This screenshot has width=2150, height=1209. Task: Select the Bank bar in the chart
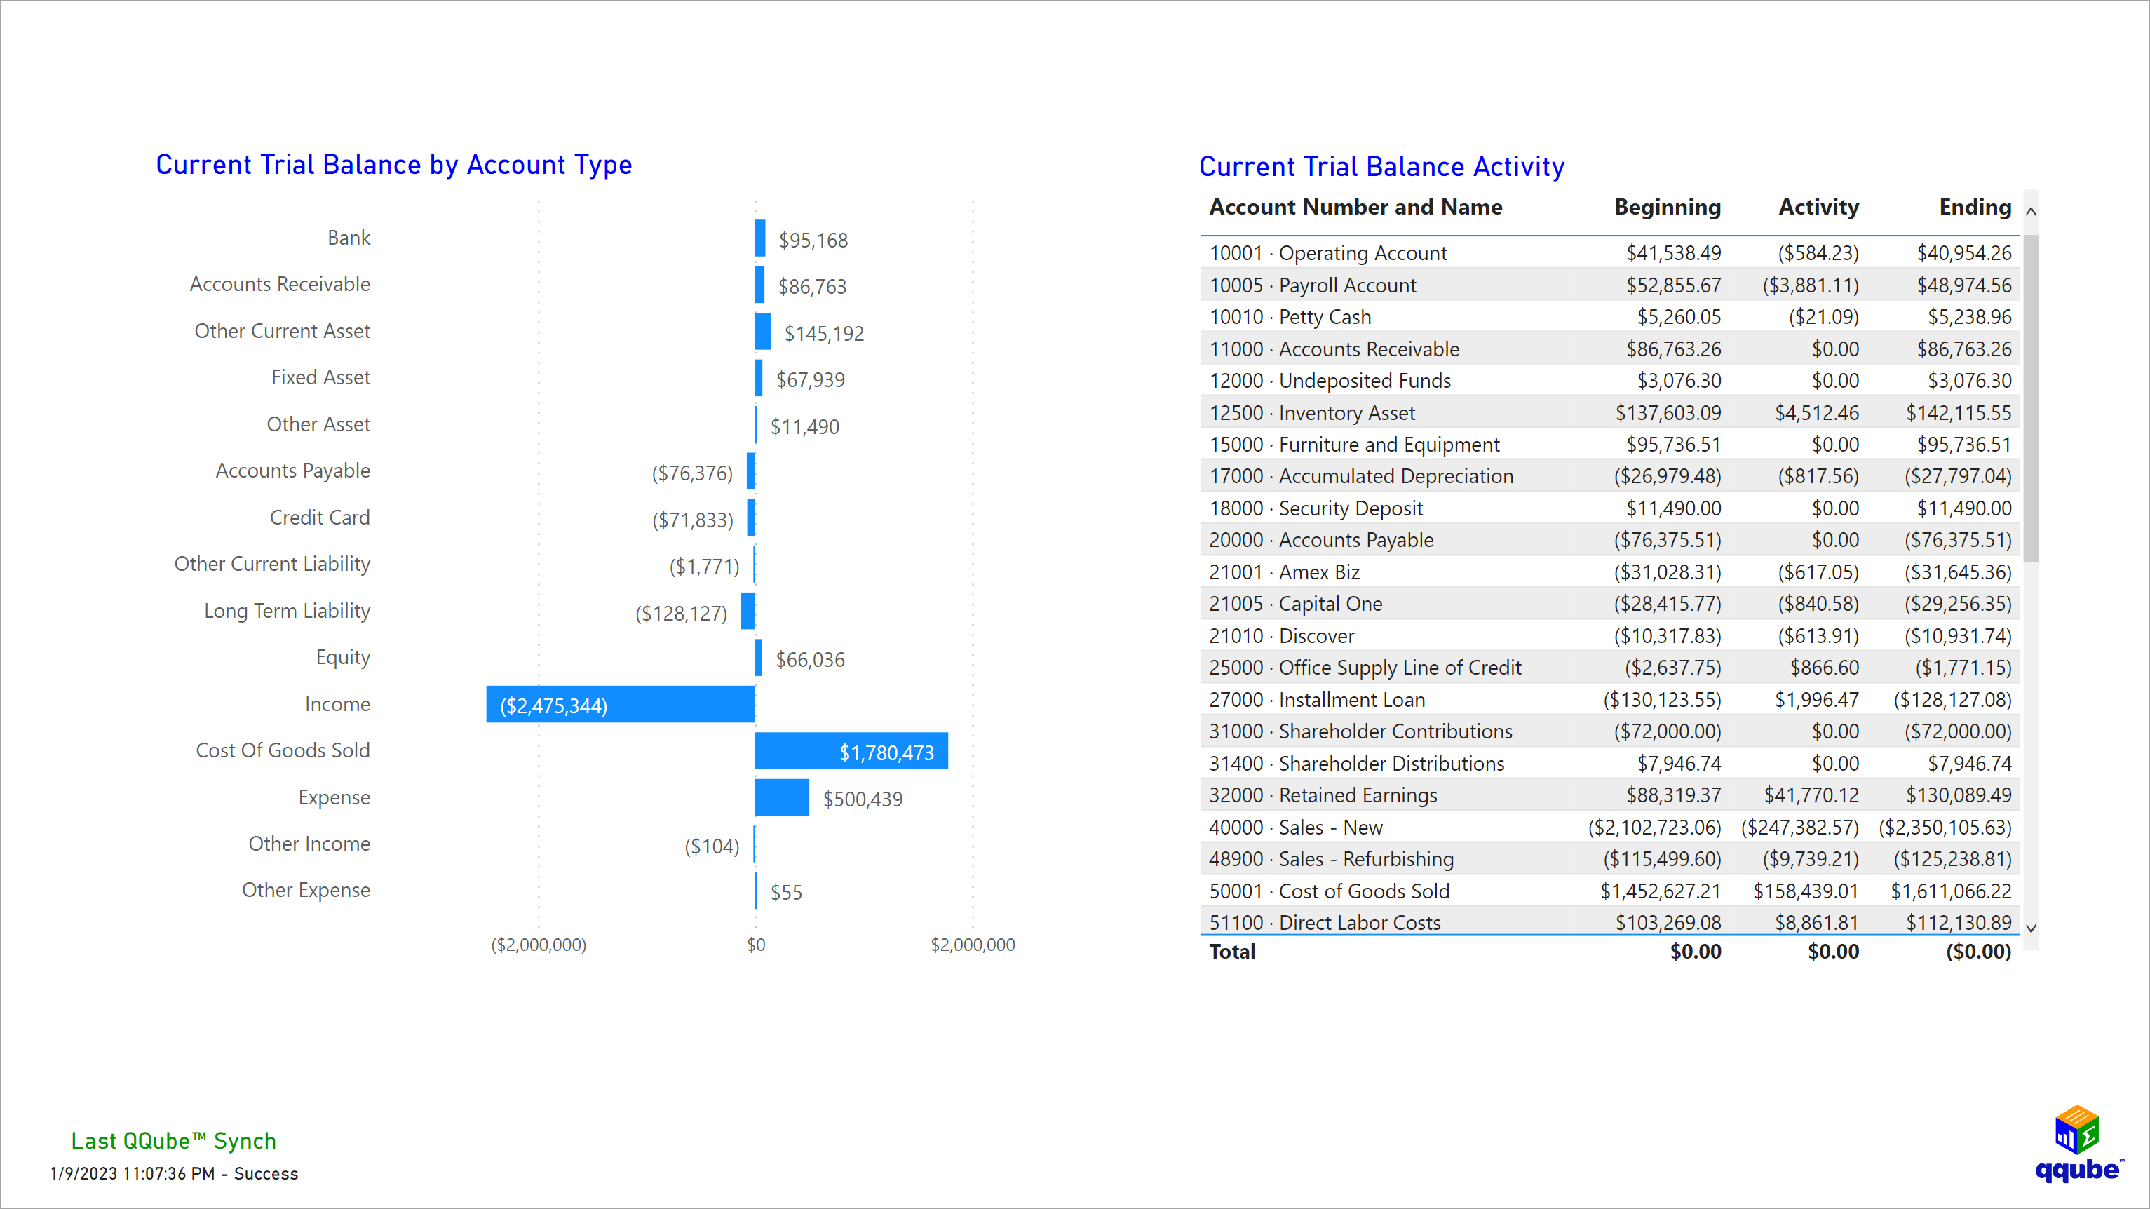tap(759, 240)
